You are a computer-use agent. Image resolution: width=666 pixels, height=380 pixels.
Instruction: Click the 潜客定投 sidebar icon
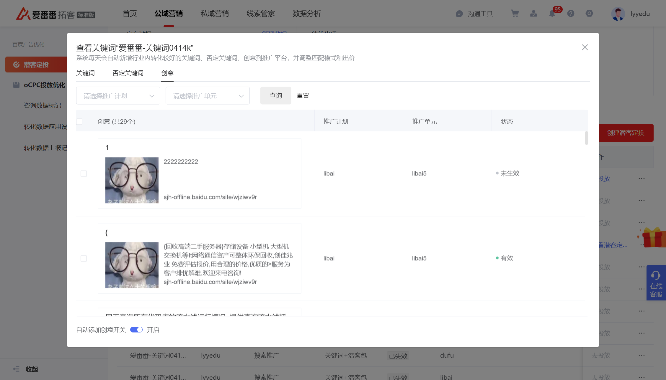17,65
